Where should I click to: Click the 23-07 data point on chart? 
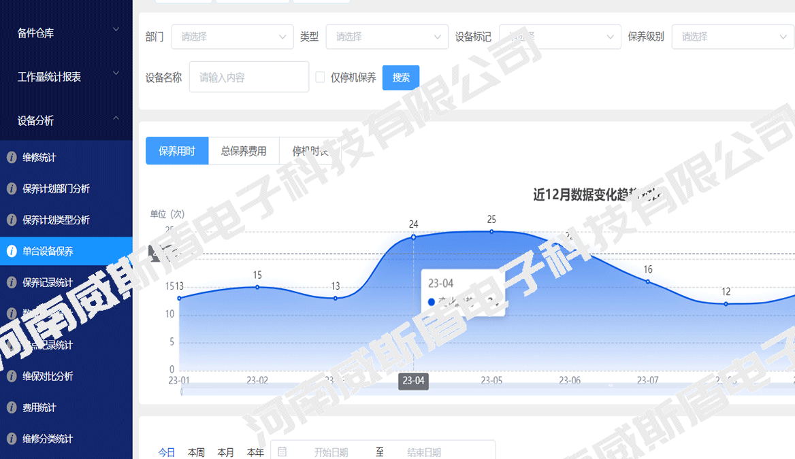tap(647, 281)
